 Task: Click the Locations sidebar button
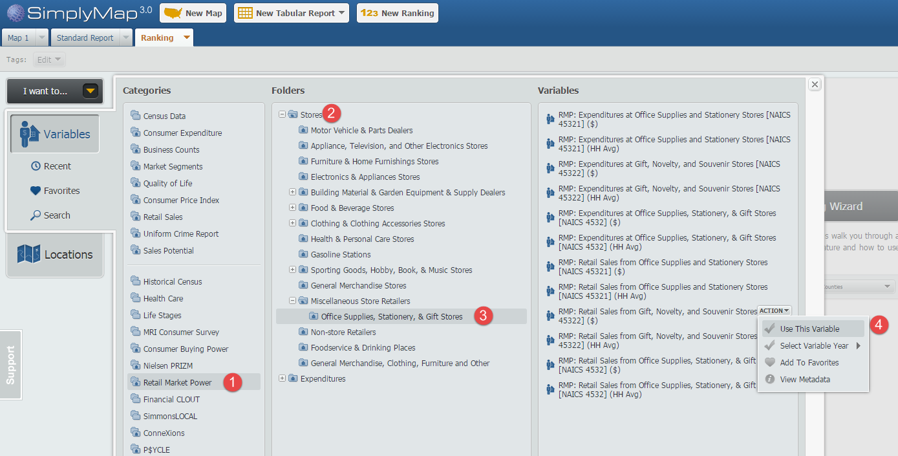pyautogui.click(x=55, y=254)
